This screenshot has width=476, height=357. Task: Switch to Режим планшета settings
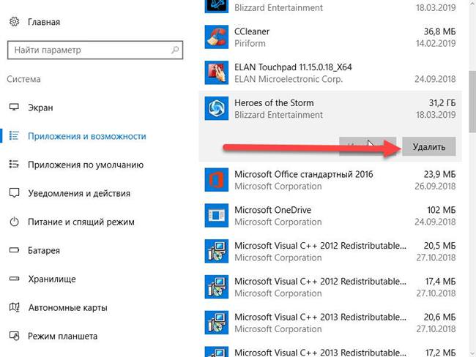pos(62,336)
